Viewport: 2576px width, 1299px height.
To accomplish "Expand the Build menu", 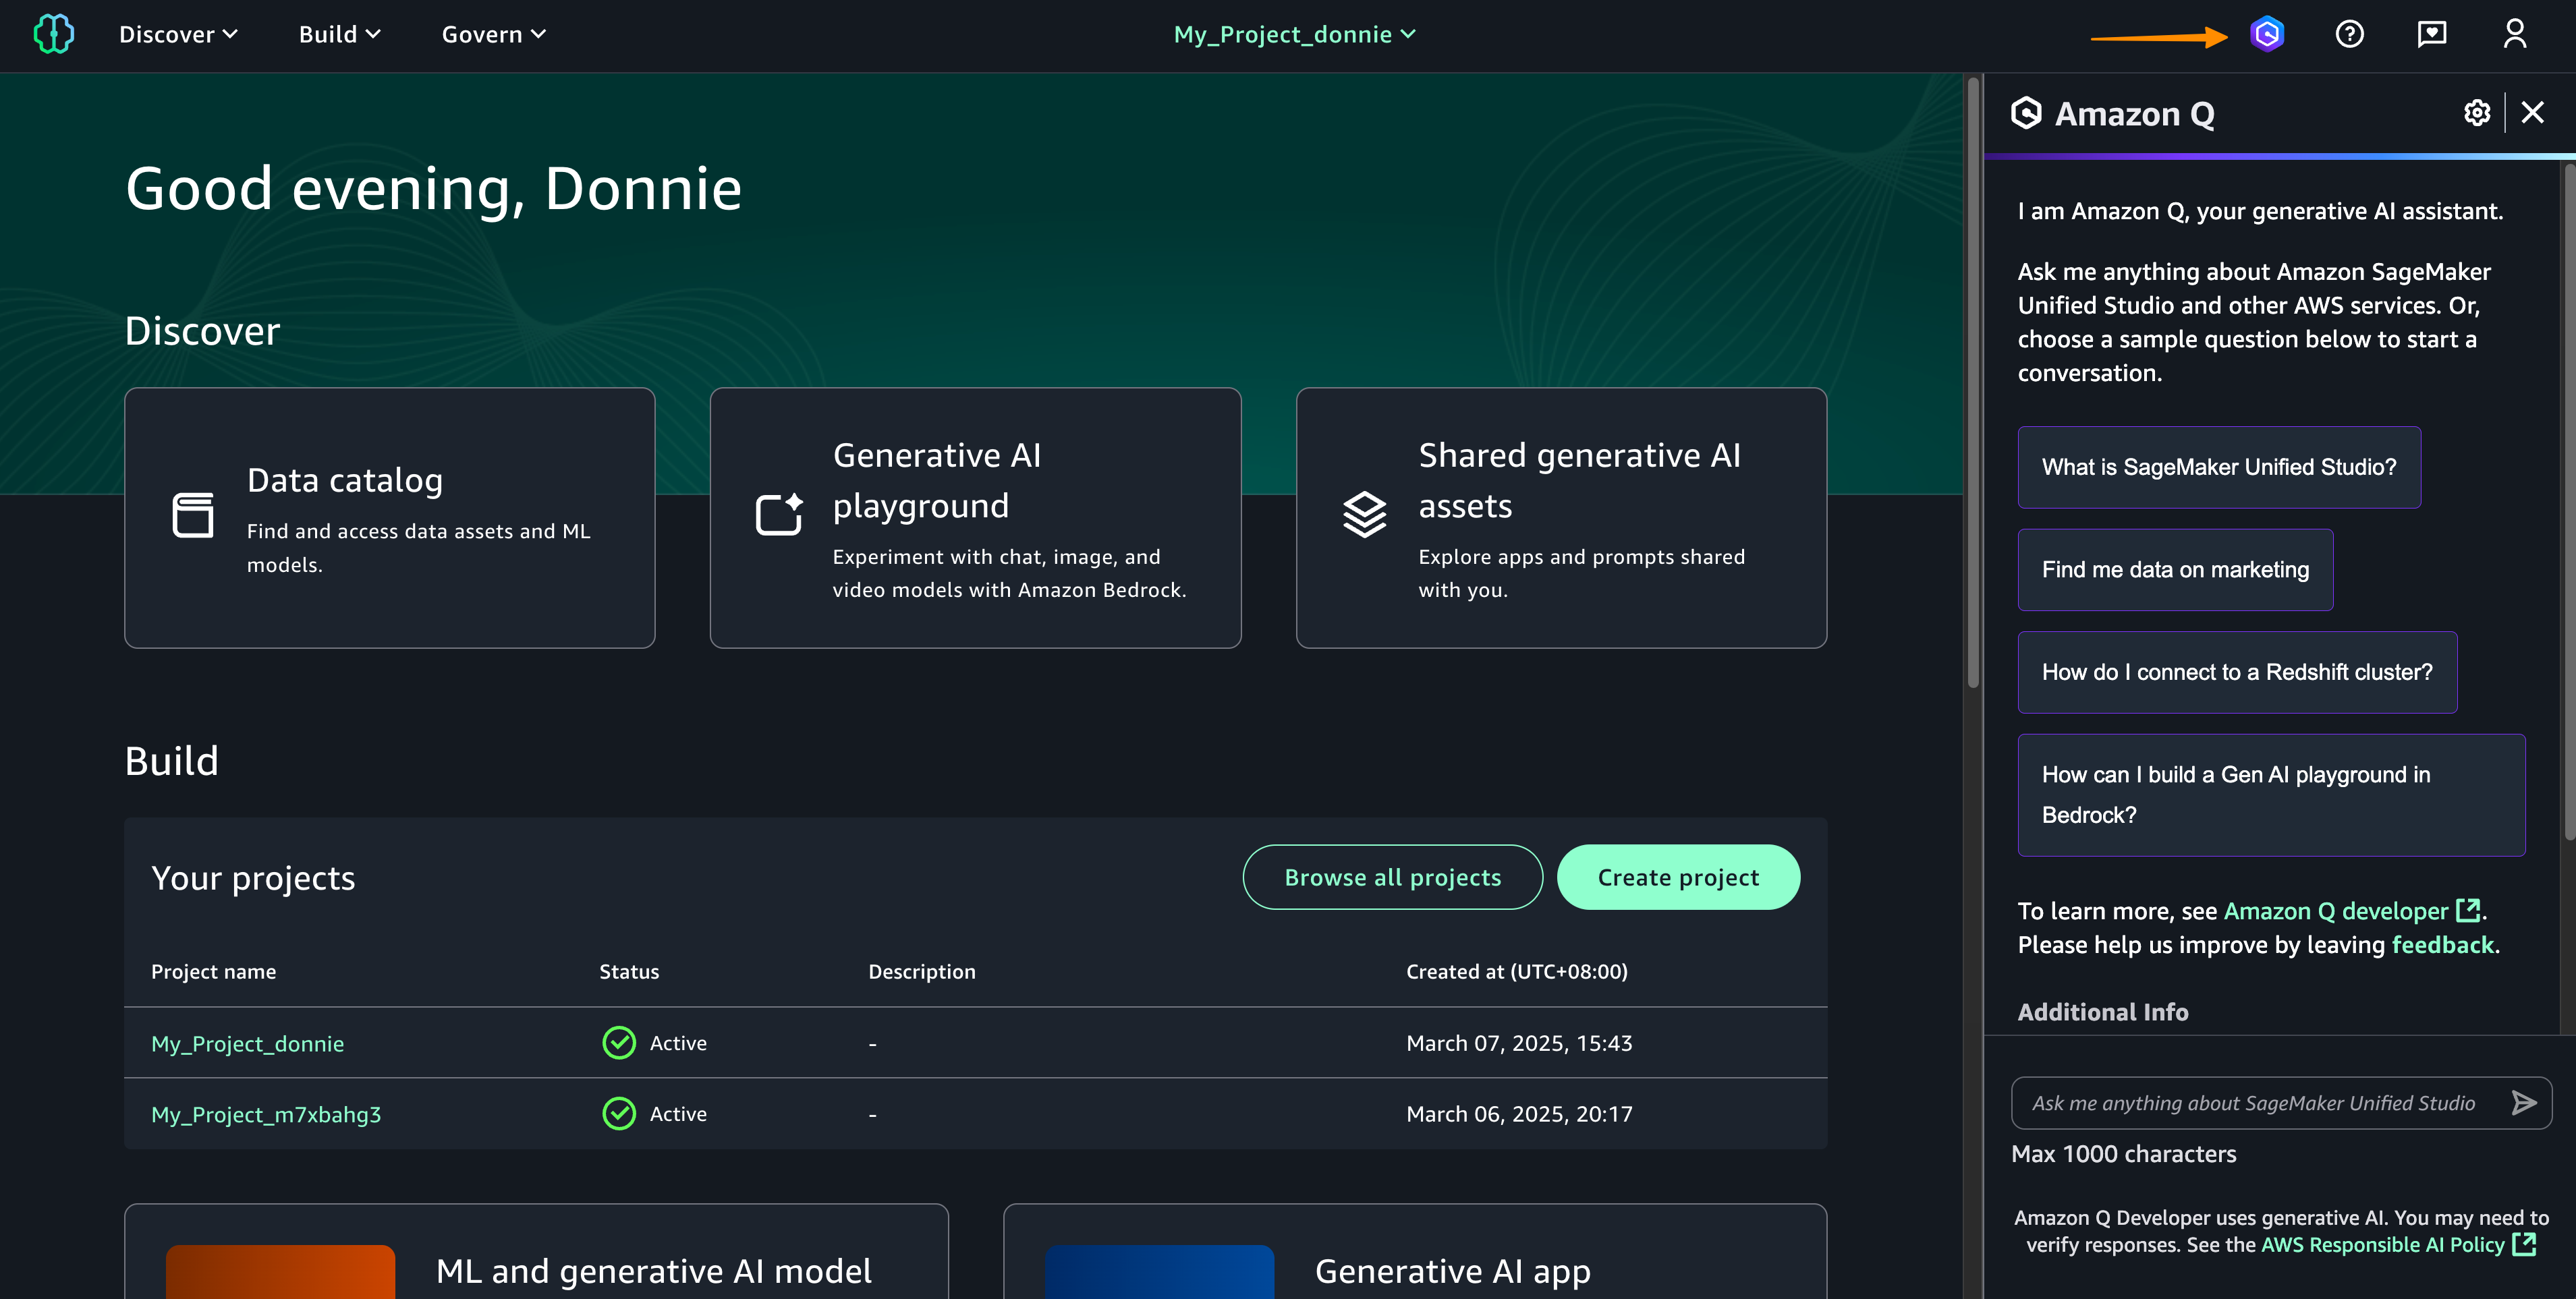I will click(x=339, y=34).
